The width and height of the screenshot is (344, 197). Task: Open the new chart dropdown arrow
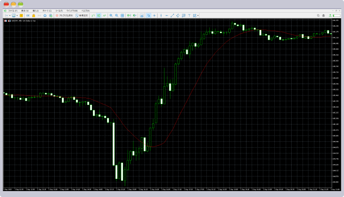tap(10, 16)
